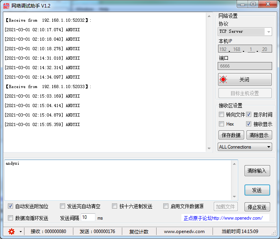Screen dimensions: 280x239
Task: Click the 本机IP address field
Action: pyautogui.click(x=245, y=49)
